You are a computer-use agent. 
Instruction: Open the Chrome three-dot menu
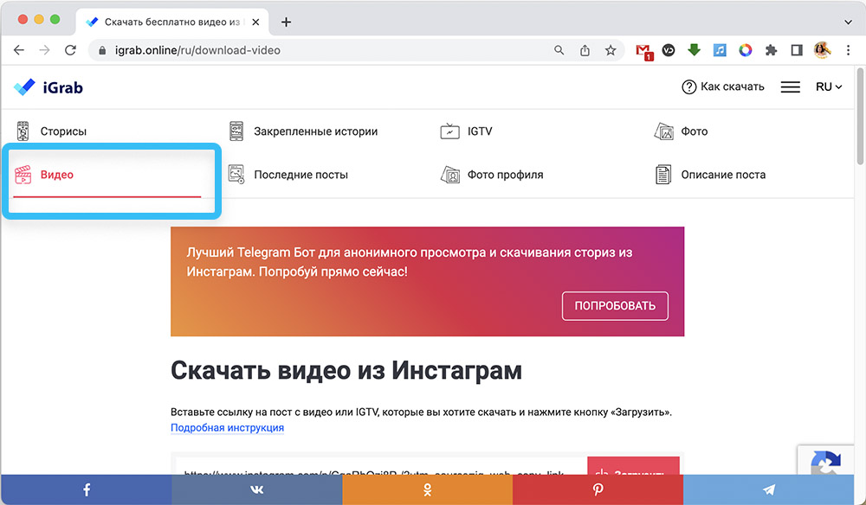(x=848, y=50)
